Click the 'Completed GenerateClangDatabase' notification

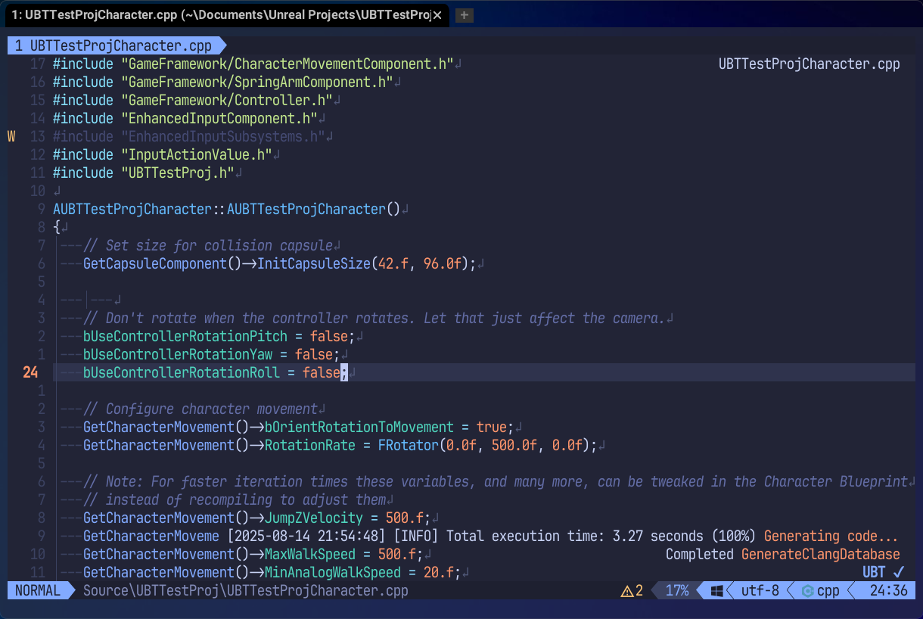(x=782, y=554)
